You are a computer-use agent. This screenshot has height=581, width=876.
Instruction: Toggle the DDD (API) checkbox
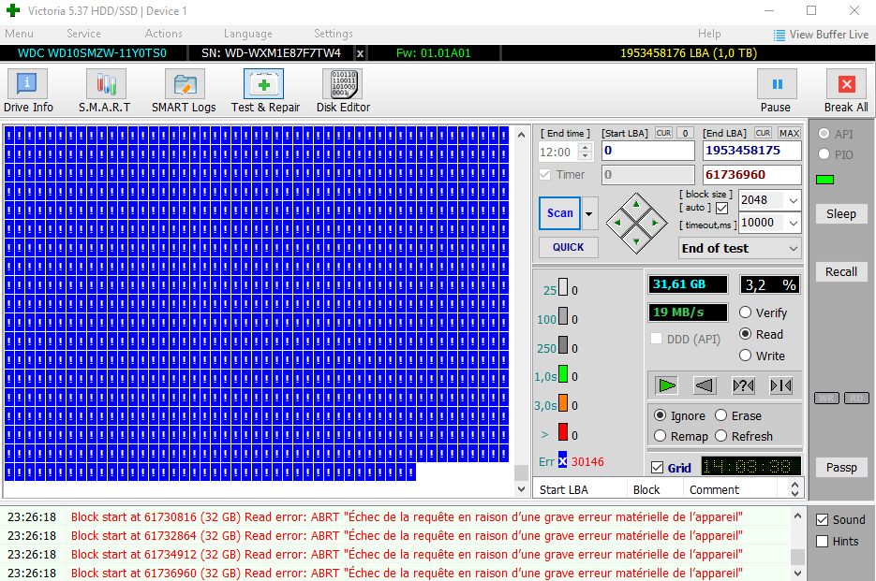657,339
